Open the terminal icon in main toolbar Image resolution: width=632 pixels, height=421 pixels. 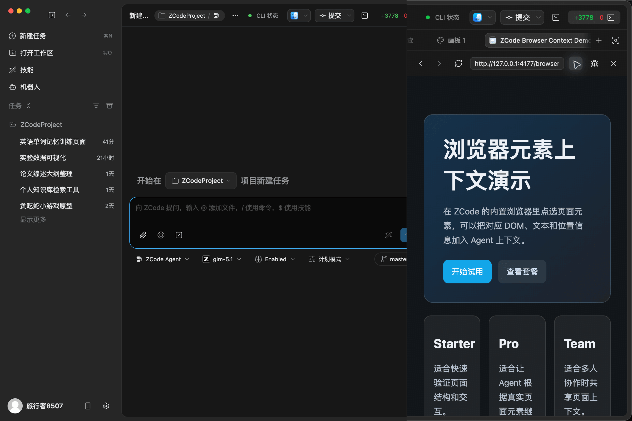coord(365,16)
